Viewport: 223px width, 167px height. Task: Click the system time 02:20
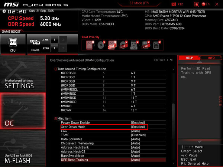[17, 12]
